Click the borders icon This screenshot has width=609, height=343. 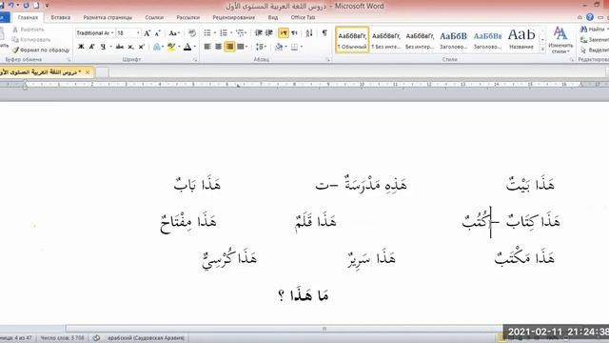pos(294,47)
